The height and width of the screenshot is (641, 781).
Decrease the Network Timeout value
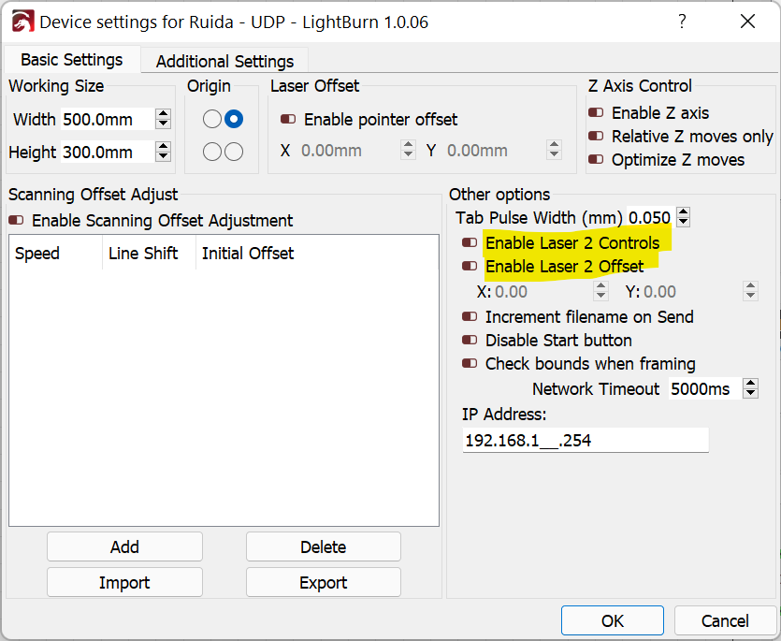(x=750, y=394)
